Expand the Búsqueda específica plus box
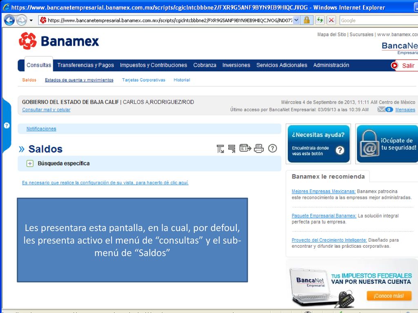Image resolution: width=418 pixels, height=313 pixels. coord(30,163)
